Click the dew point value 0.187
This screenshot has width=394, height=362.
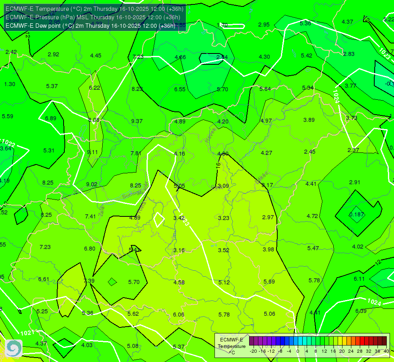(357, 214)
